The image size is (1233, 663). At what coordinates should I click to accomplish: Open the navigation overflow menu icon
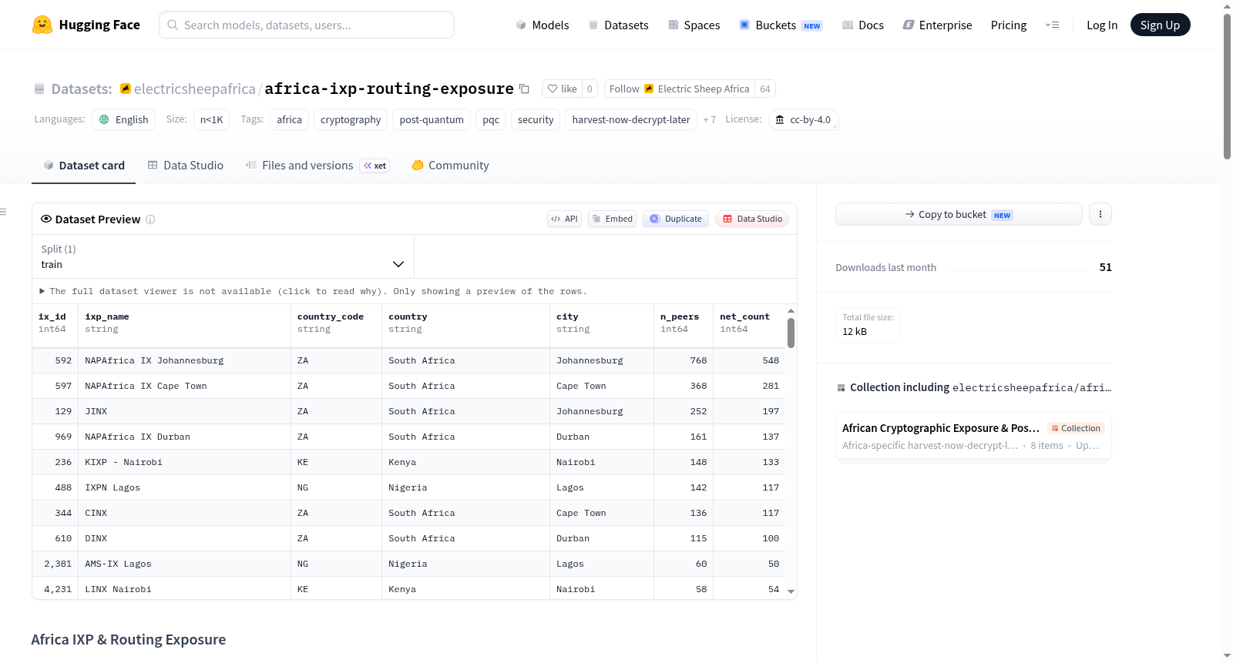(x=1052, y=25)
